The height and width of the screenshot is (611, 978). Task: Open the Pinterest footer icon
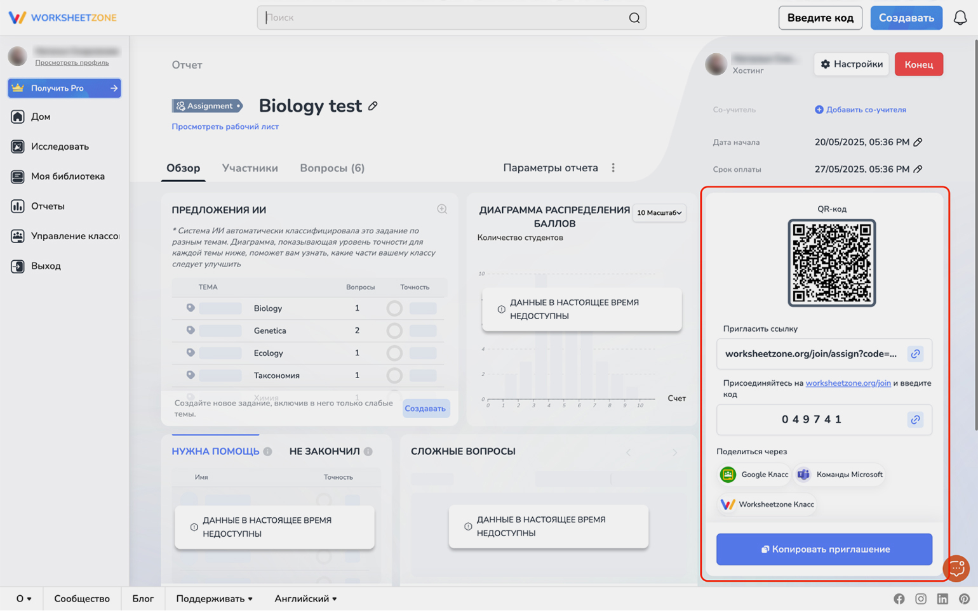[964, 599]
